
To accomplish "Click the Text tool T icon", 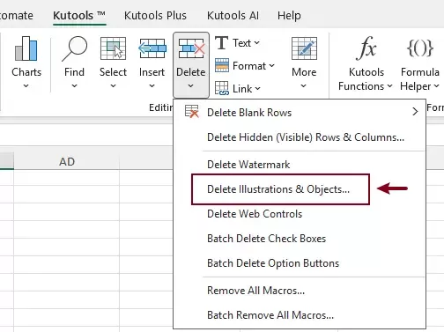I will pyautogui.click(x=221, y=43).
